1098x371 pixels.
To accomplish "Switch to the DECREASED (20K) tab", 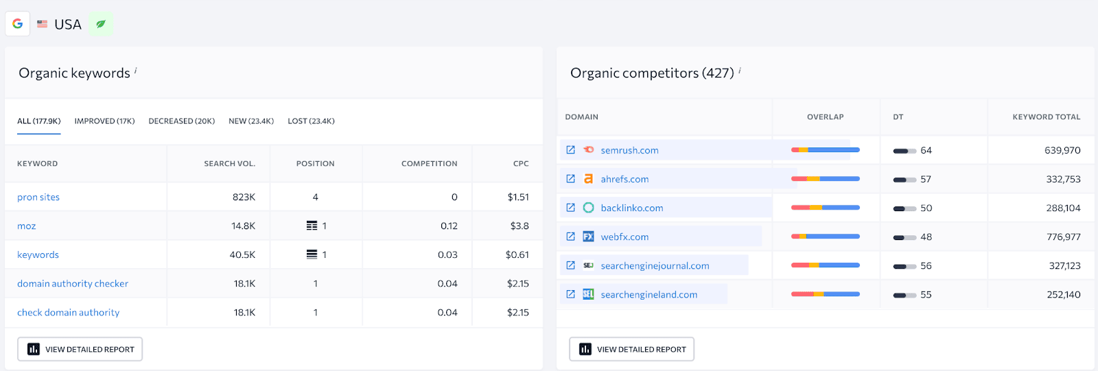I will pyautogui.click(x=182, y=121).
